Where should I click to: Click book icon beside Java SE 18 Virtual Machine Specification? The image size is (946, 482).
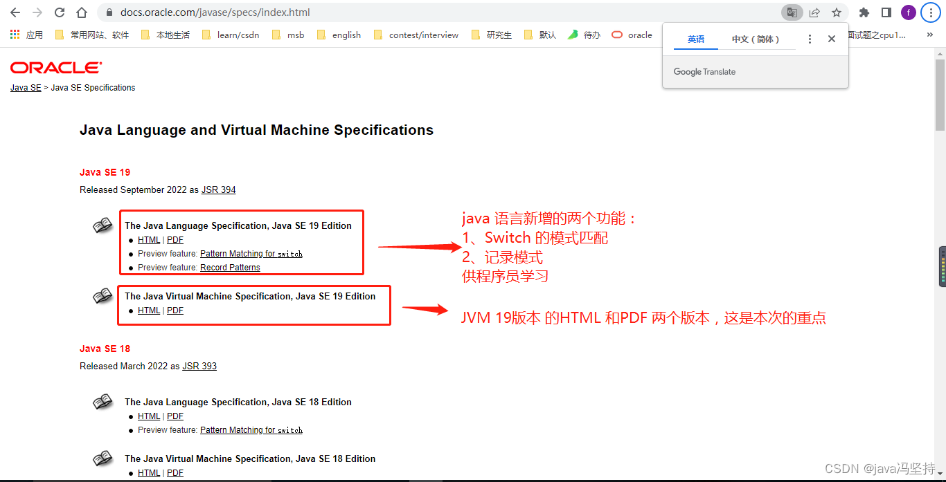click(x=102, y=458)
